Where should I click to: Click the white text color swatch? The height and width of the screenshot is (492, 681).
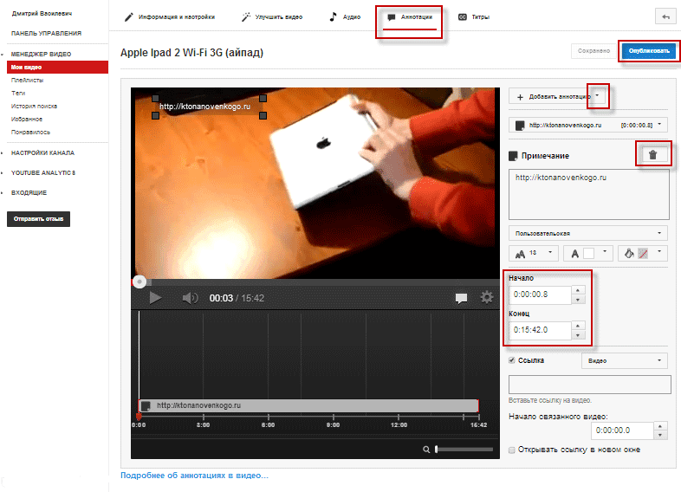[588, 254]
